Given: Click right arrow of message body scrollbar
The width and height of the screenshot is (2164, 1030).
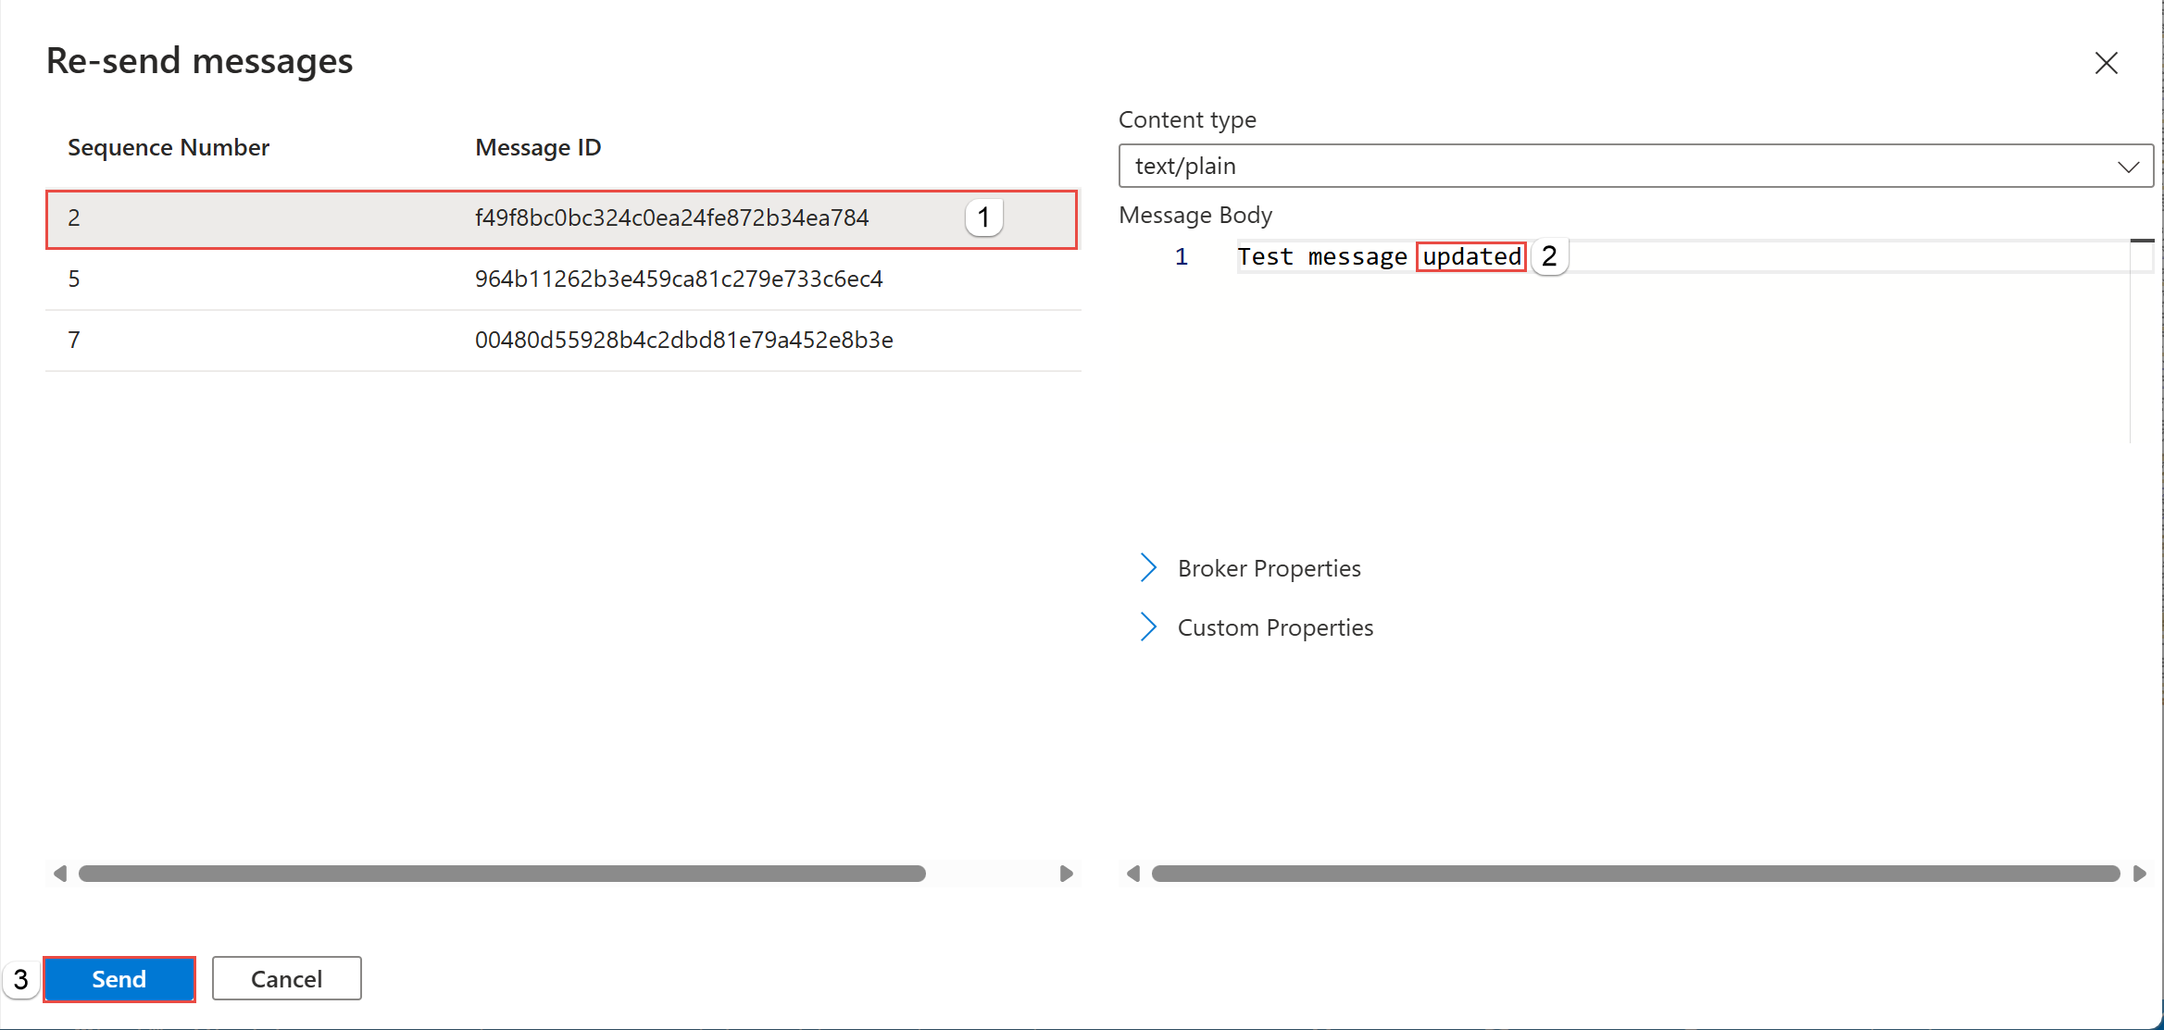Looking at the screenshot, I should pyautogui.click(x=2139, y=873).
